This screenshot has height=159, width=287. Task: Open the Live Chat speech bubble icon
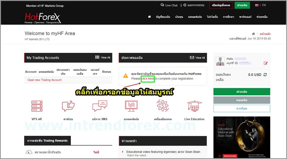pyautogui.click(x=162, y=5)
